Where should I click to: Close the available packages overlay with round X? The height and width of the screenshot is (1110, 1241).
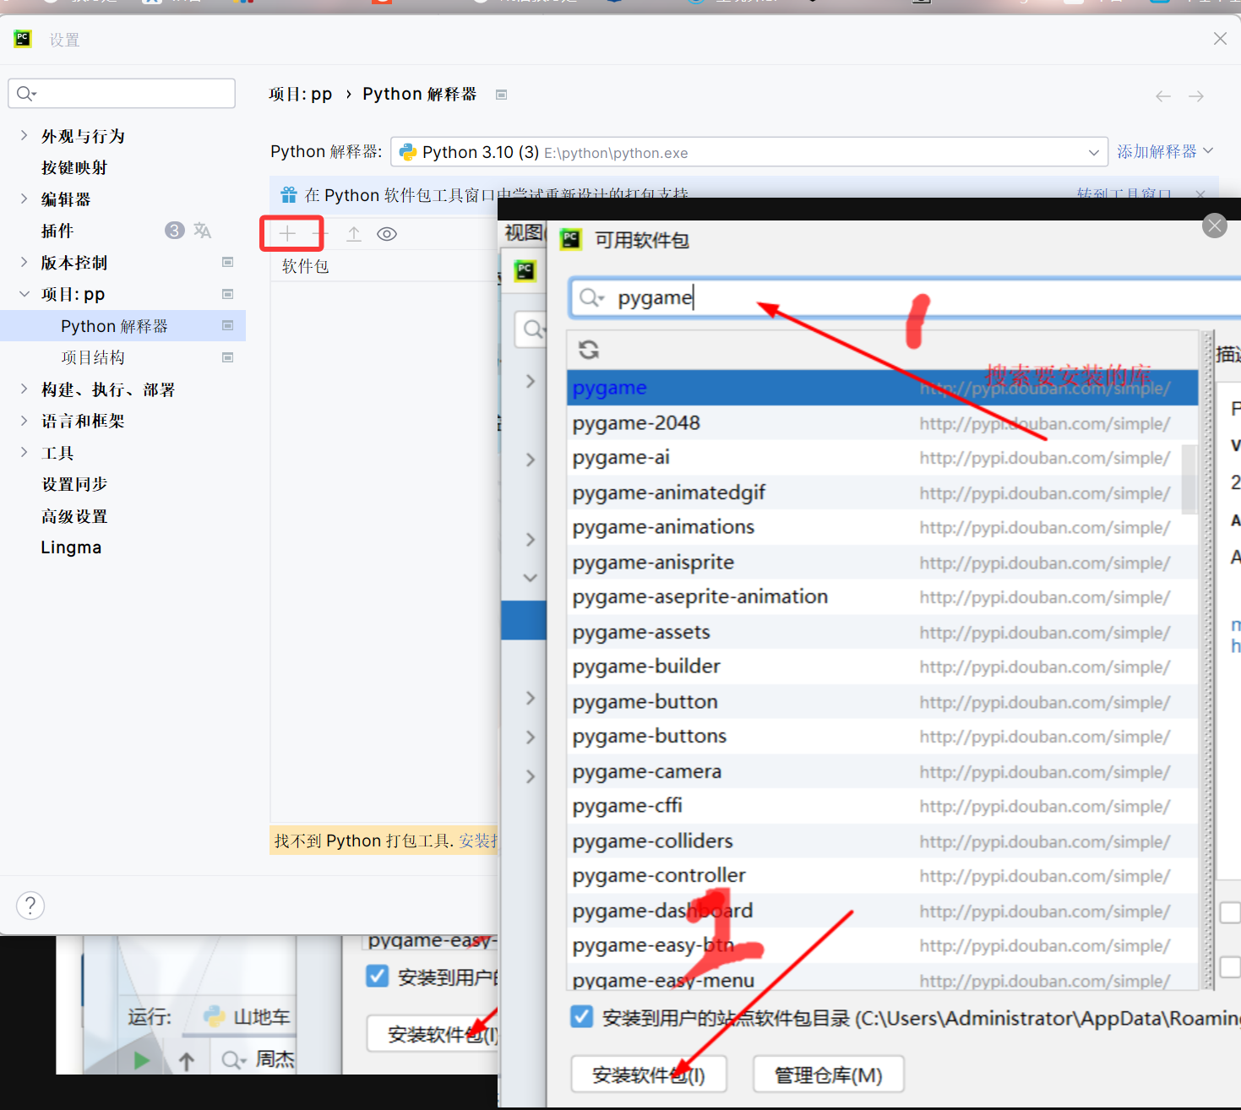tap(1215, 226)
